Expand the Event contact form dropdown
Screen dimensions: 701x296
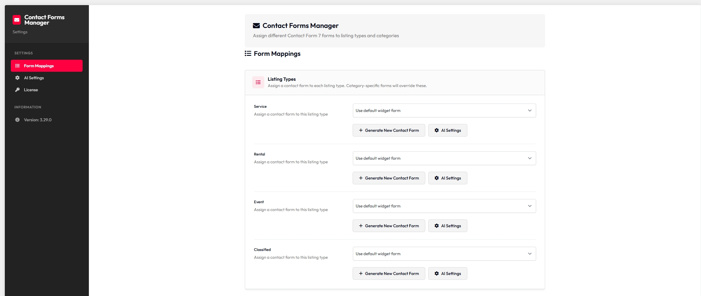pos(444,206)
